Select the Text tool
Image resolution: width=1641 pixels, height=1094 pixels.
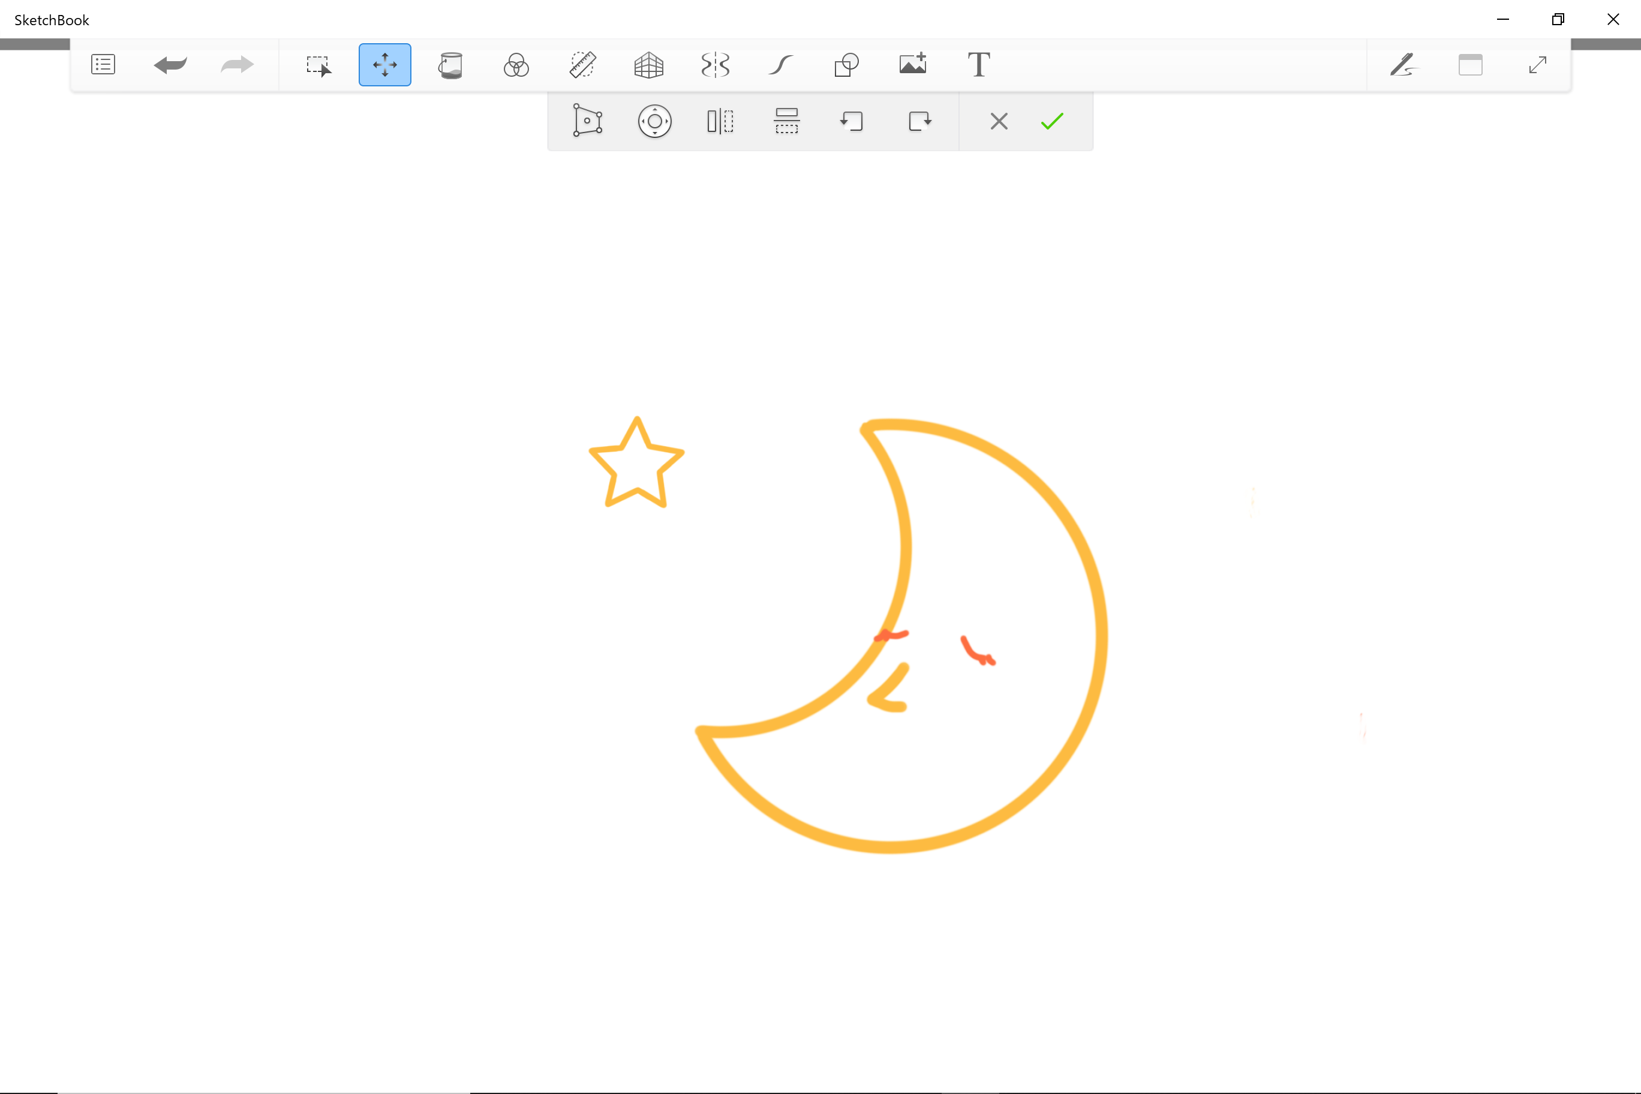[979, 65]
